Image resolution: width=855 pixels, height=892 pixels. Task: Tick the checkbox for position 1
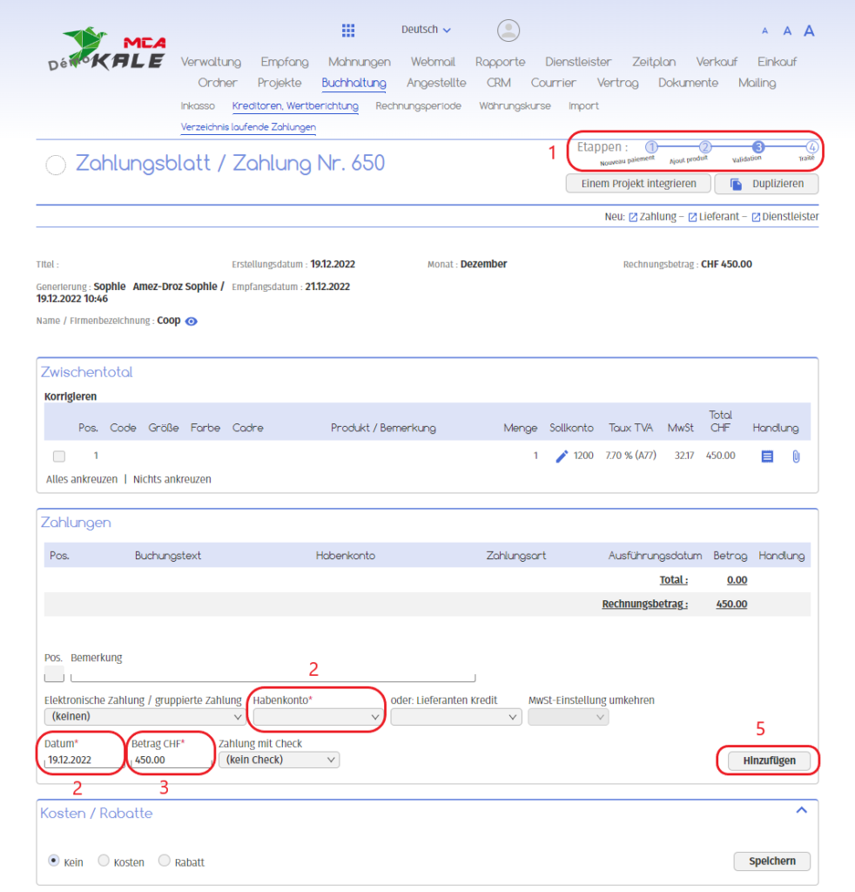59,456
